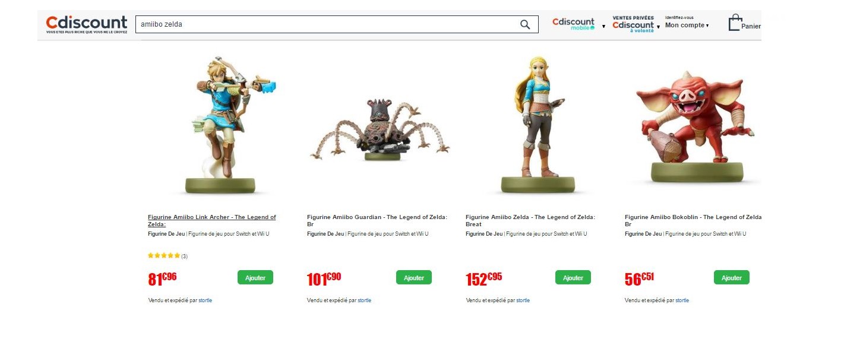The image size is (863, 339).
Task: Add Bokoblin figurine with Ajouter button
Action: 732,278
